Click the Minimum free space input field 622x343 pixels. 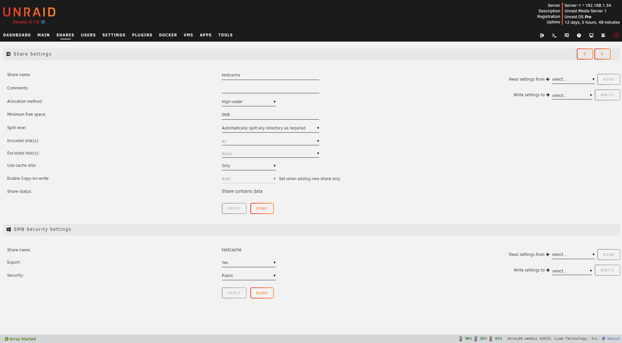pyautogui.click(x=270, y=114)
